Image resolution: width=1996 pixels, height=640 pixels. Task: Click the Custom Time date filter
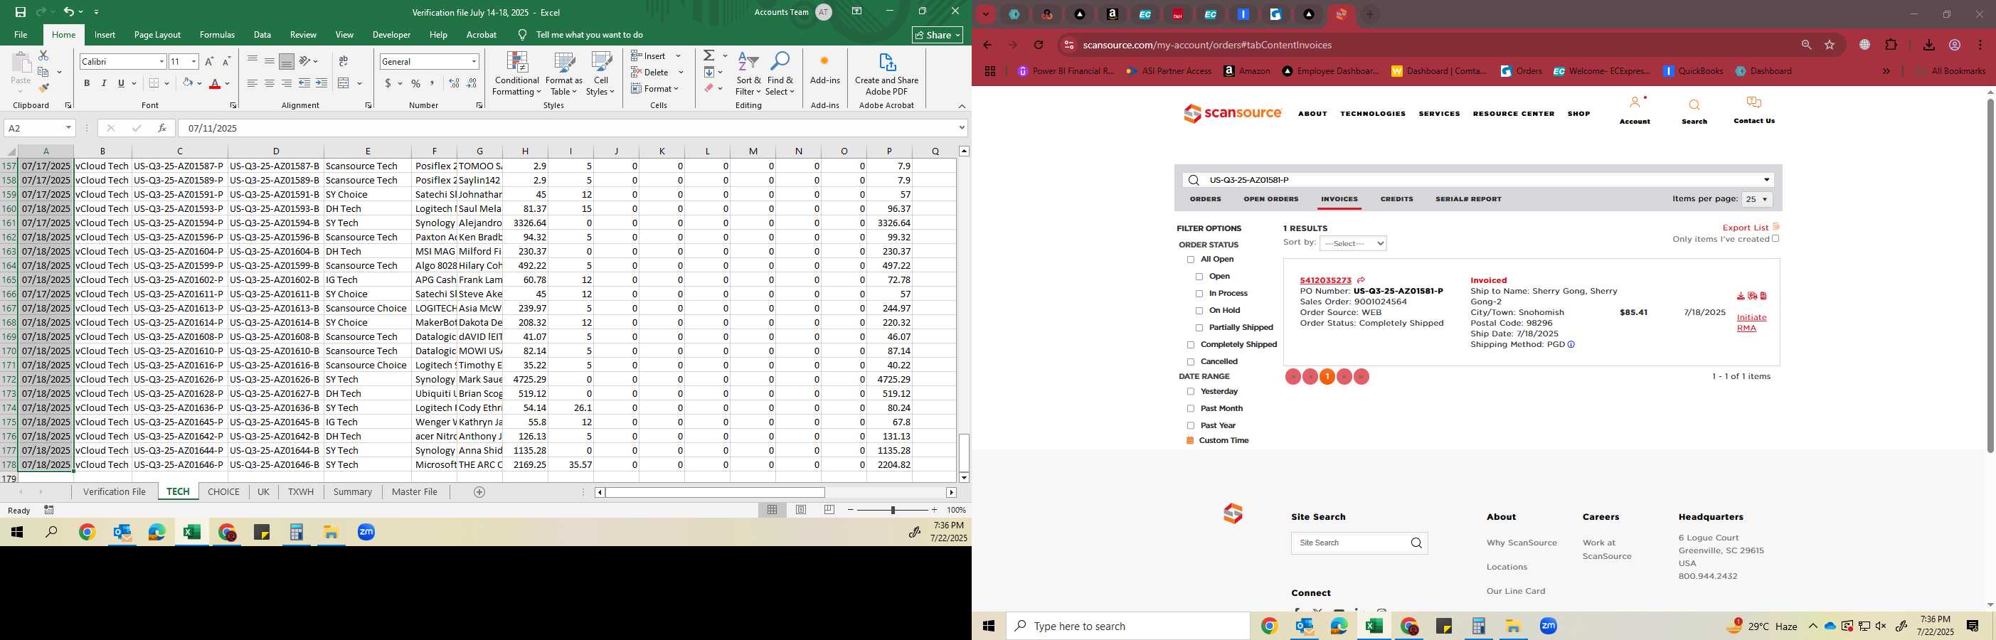click(1223, 441)
